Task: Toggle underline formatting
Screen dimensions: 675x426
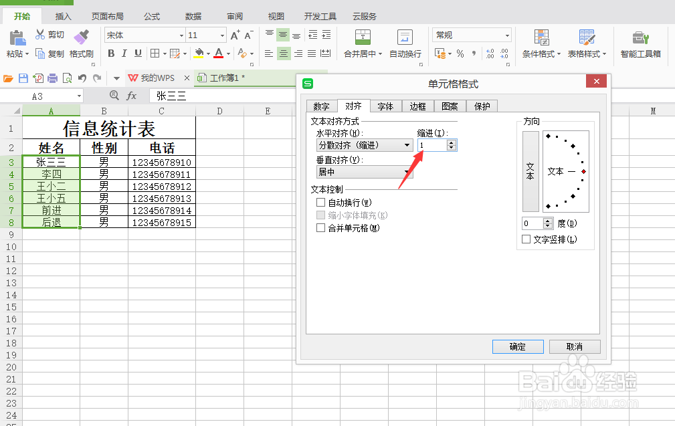Action: tap(138, 54)
